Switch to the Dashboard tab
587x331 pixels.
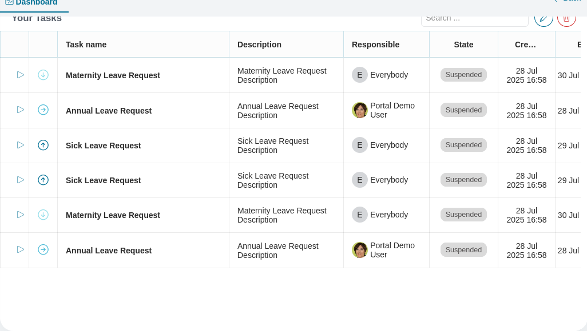click(34, 3)
